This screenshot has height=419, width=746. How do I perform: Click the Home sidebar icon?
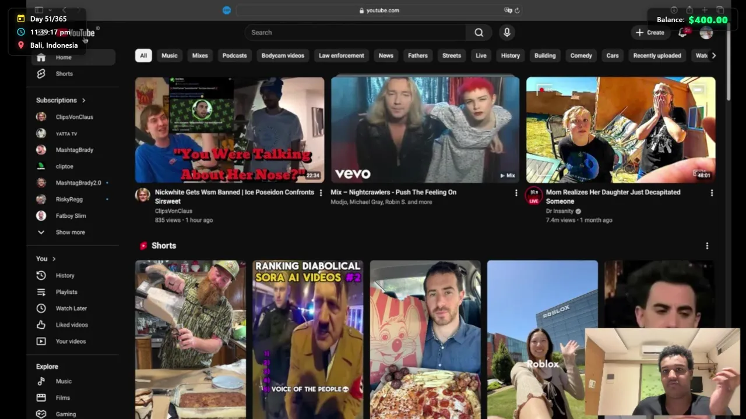[41, 57]
